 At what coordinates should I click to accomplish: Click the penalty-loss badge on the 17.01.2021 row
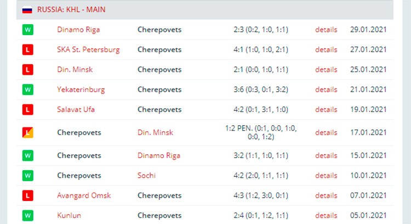tap(28, 133)
